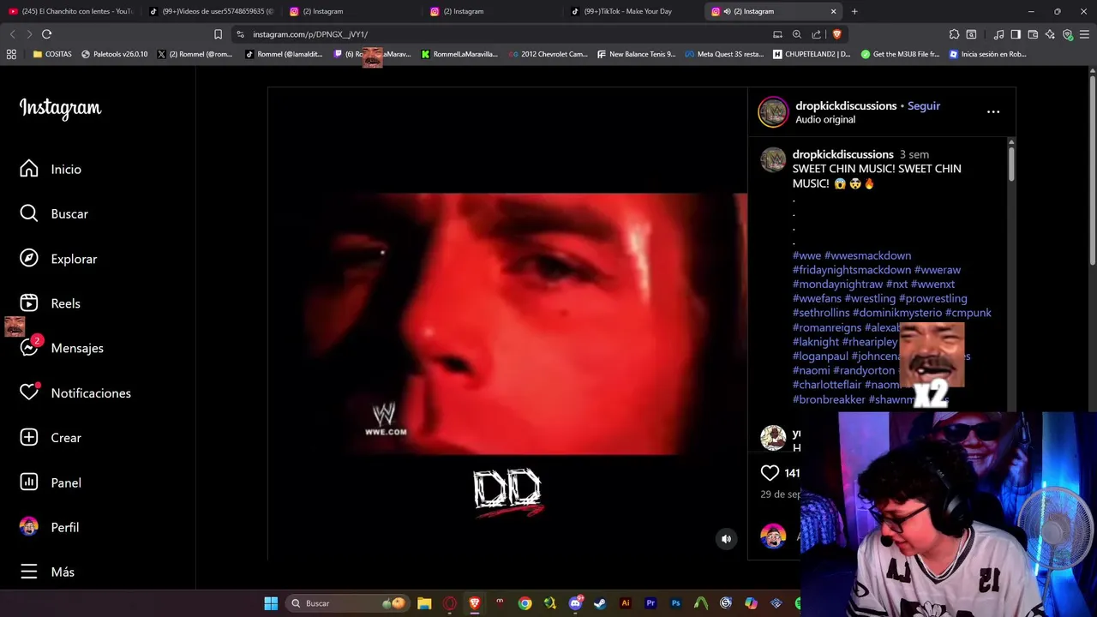
Task: Switch to El Chanchito con lentes YouTube tab
Action: [x=71, y=11]
